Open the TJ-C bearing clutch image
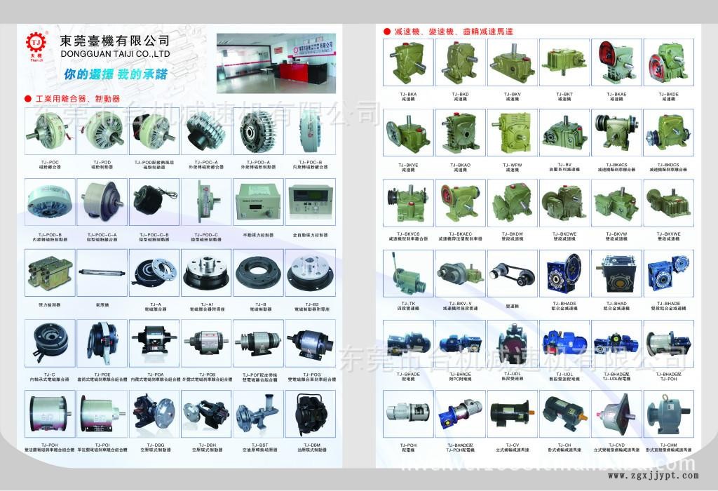Screen dimensions: 718x491 point(50,343)
